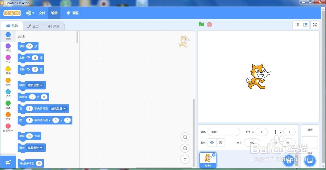
Task: Click the choose a backdrop button
Action: pos(310,161)
